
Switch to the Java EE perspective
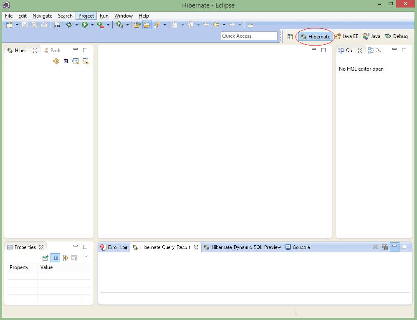click(346, 36)
